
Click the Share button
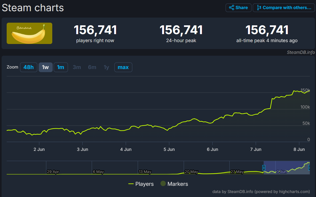click(x=238, y=8)
